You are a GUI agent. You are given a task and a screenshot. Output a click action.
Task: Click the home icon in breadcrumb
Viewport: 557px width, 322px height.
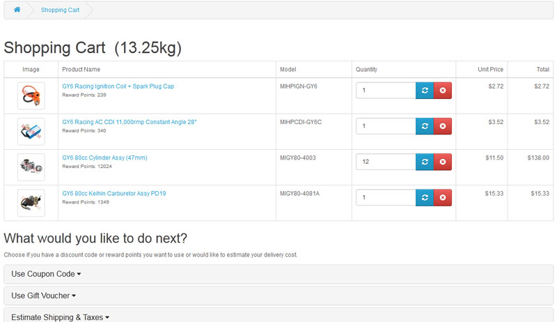[17, 10]
